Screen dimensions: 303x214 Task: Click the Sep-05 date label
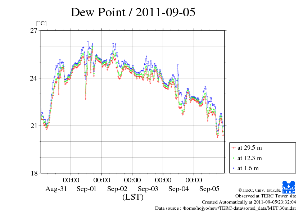(x=209, y=189)
